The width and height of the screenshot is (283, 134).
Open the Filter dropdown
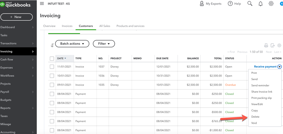104,44
